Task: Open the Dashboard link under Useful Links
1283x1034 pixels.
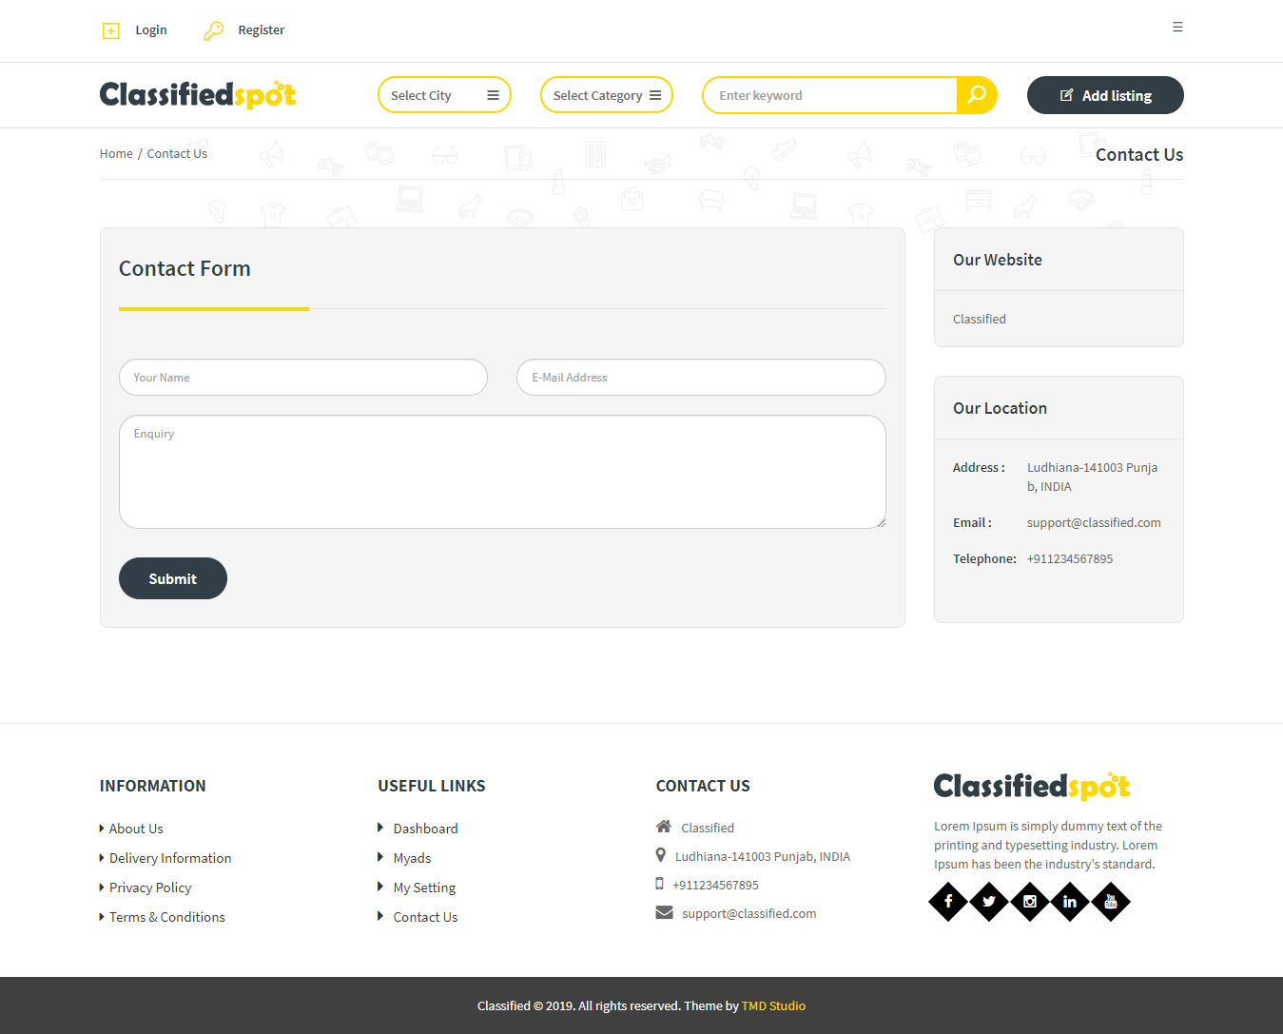Action: point(425,828)
